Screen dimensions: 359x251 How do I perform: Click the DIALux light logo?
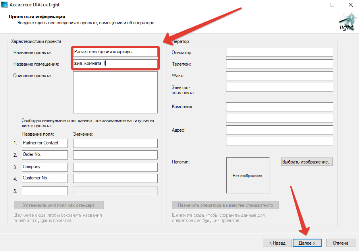point(347,22)
